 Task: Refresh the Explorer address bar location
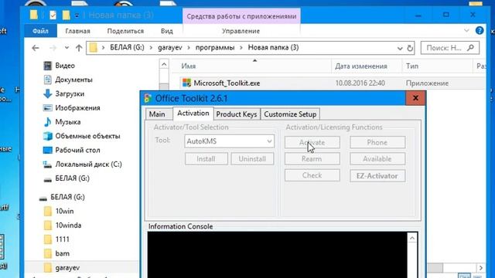pos(410,48)
